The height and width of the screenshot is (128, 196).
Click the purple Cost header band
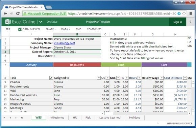coord(164,65)
